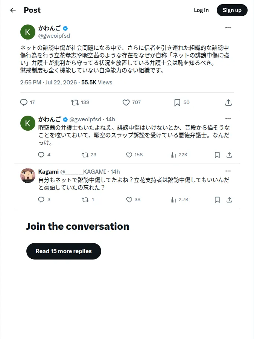
Task: Repost the reply showing 23 reposts
Action: [x=89, y=155]
